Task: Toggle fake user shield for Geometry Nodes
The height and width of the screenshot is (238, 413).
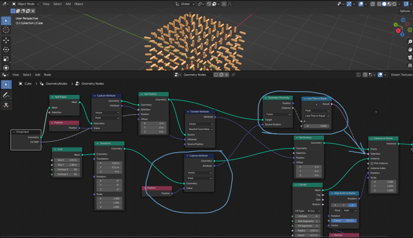Action: coord(216,74)
